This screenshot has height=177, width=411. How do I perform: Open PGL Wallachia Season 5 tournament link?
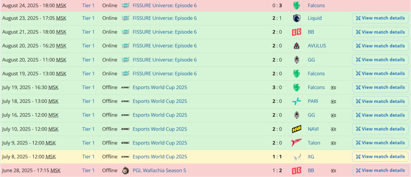[x=159, y=171]
